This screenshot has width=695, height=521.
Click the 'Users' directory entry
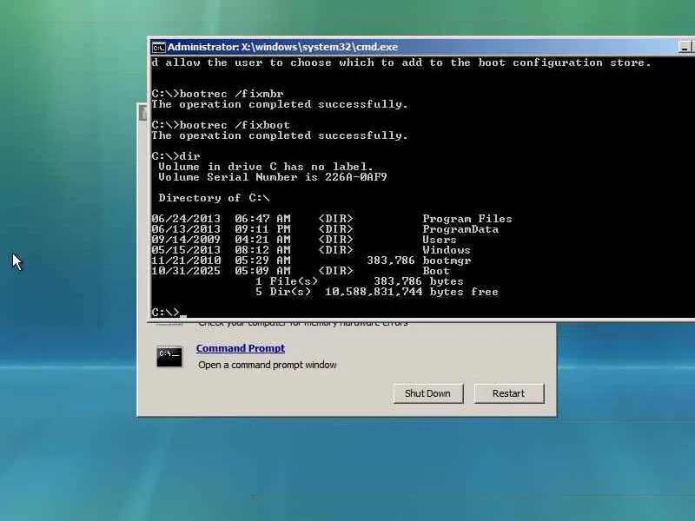[x=303, y=240]
